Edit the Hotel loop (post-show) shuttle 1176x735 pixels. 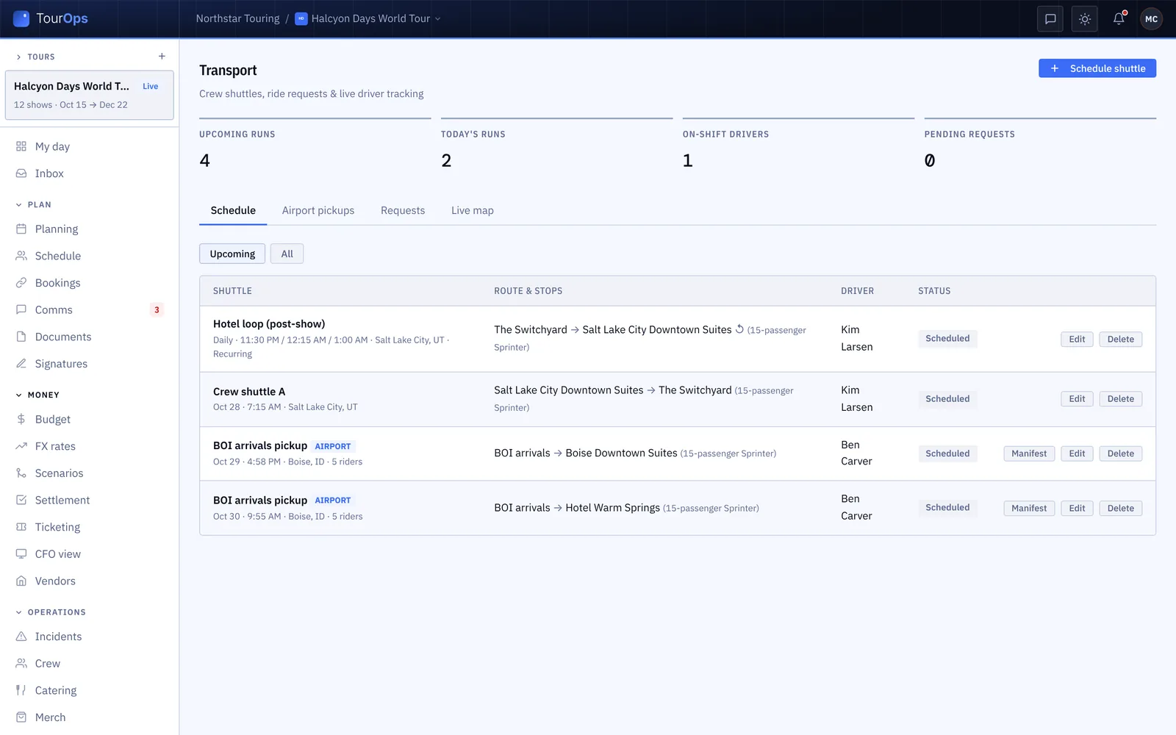point(1077,339)
